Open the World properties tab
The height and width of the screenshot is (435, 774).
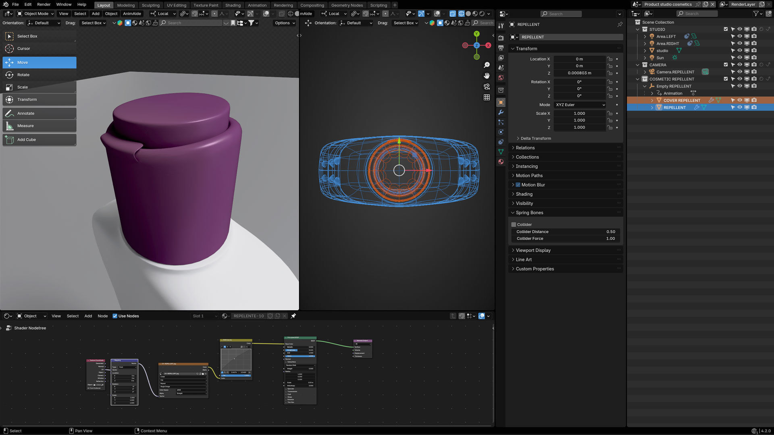(501, 78)
